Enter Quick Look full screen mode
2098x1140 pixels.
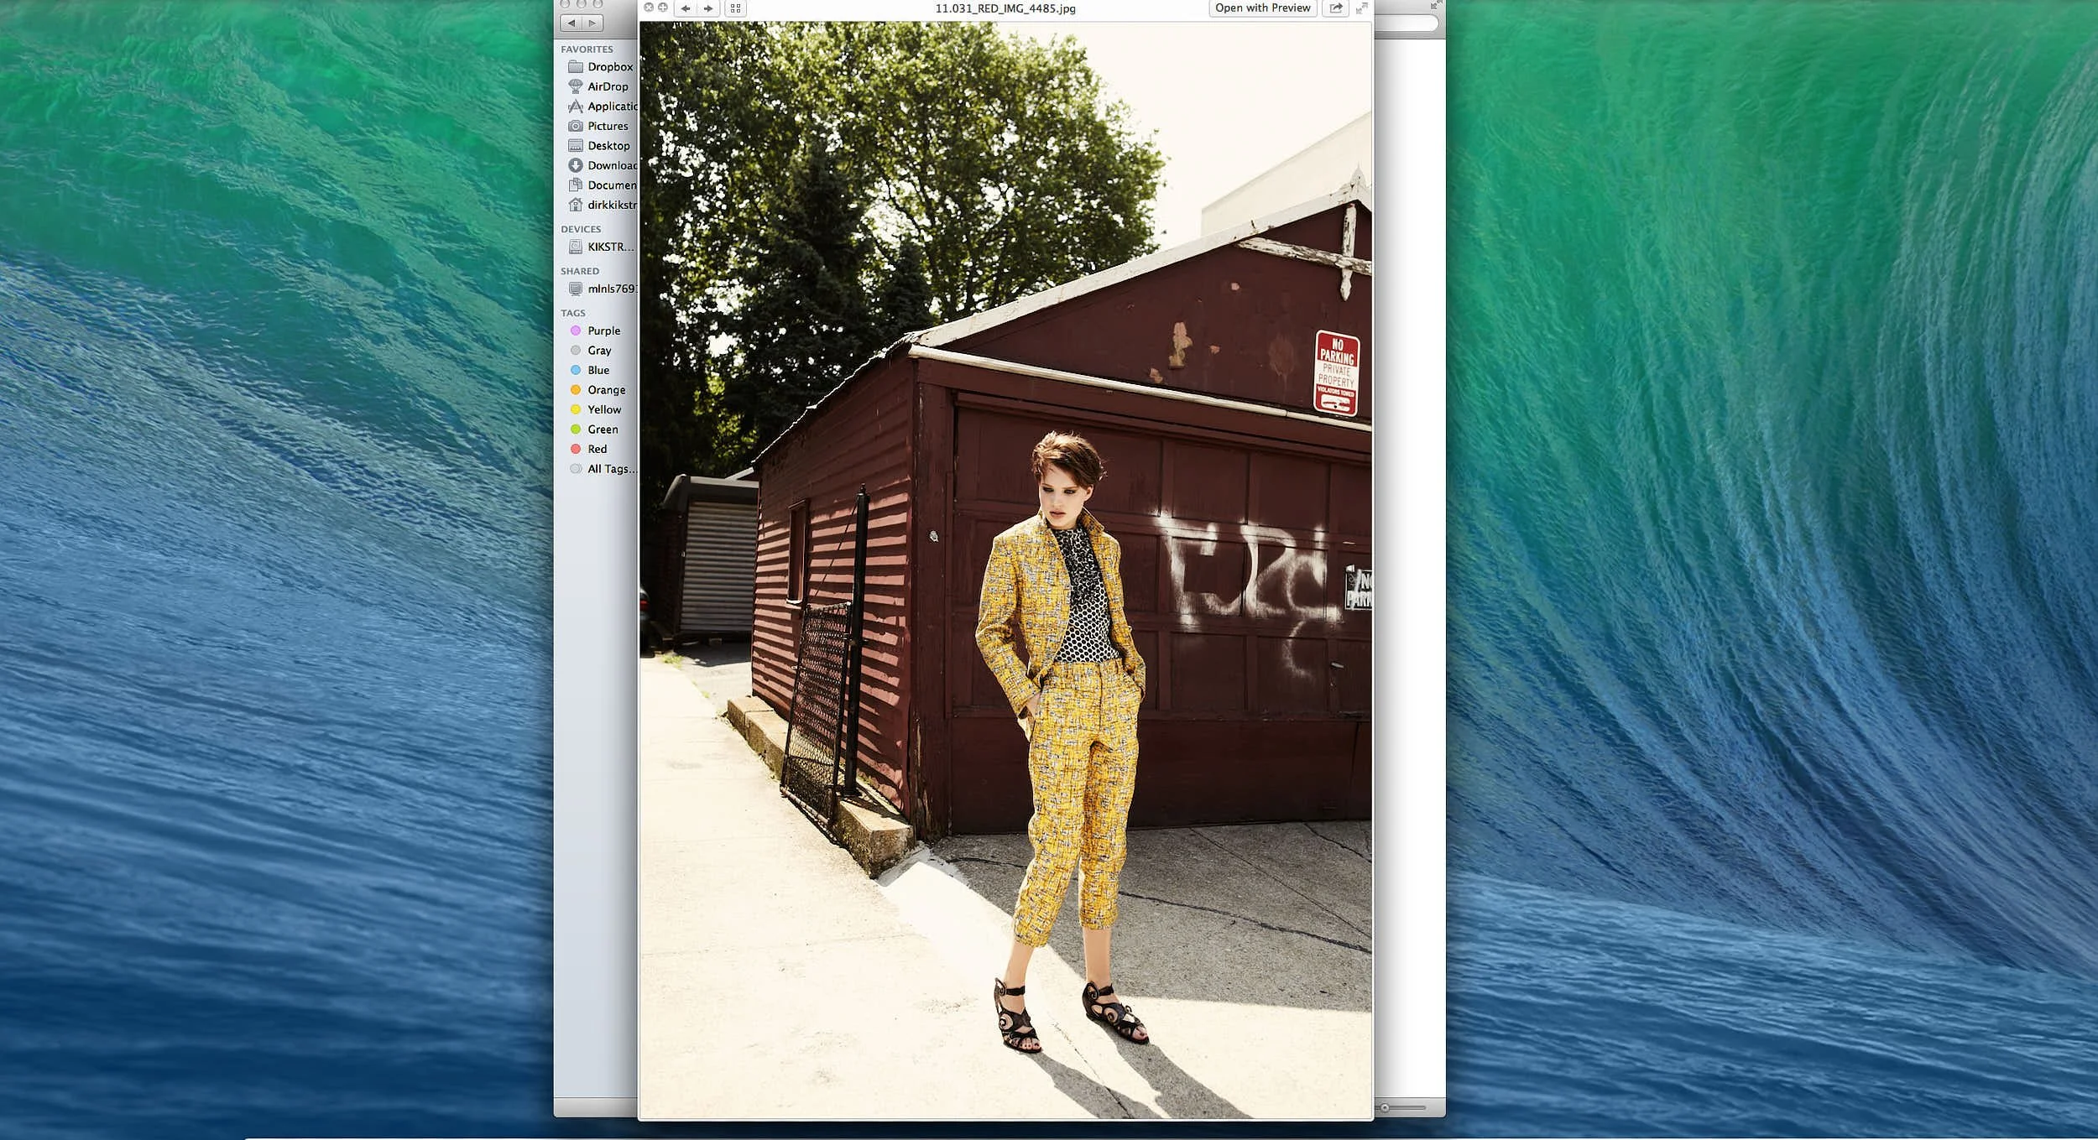pyautogui.click(x=1361, y=8)
